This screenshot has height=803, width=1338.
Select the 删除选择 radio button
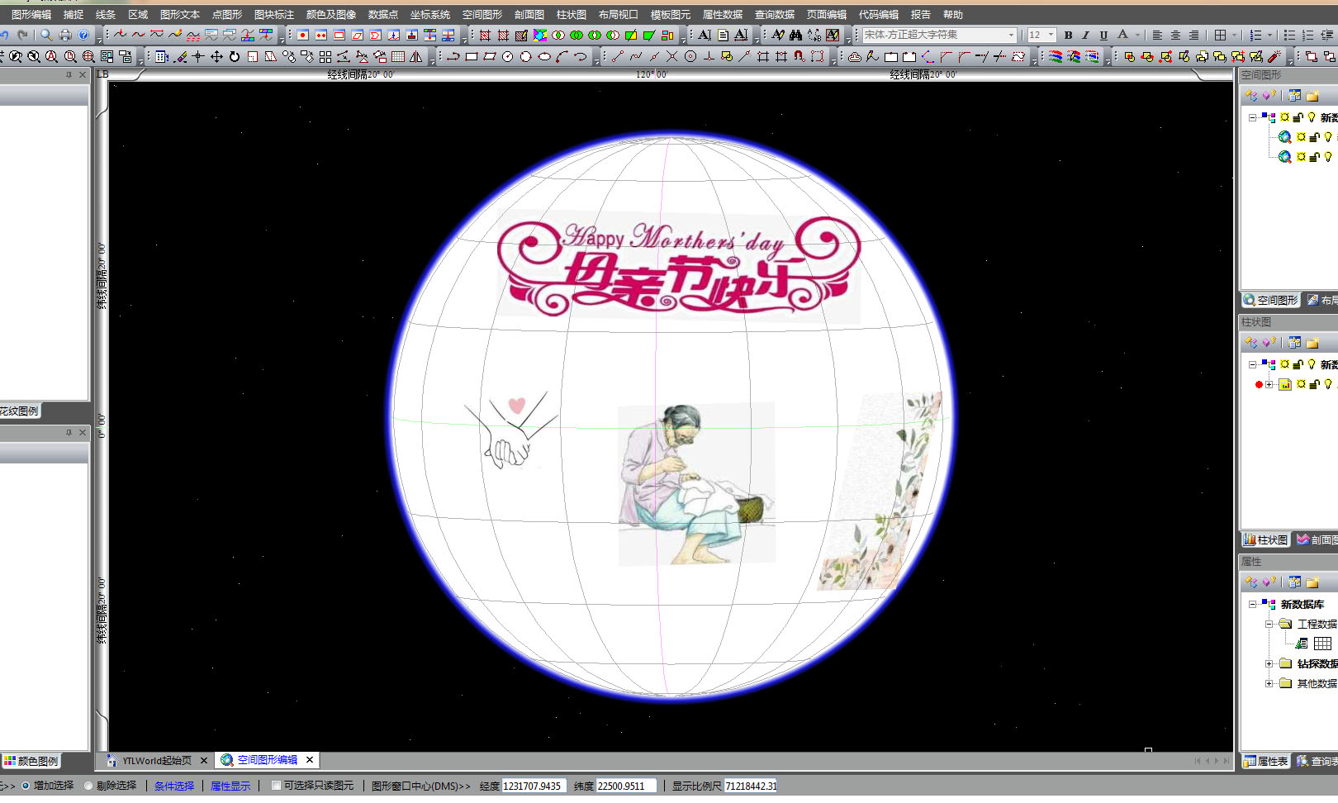point(88,786)
